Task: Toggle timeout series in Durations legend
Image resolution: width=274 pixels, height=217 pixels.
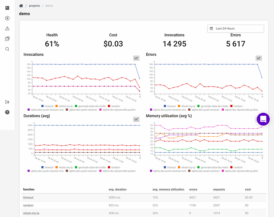Action: (47, 167)
